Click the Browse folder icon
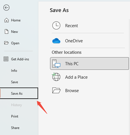 click(56, 90)
